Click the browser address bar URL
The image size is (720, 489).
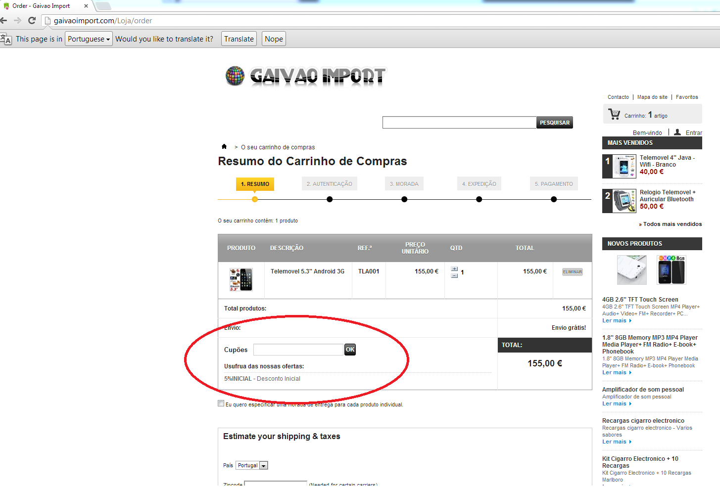[103, 21]
